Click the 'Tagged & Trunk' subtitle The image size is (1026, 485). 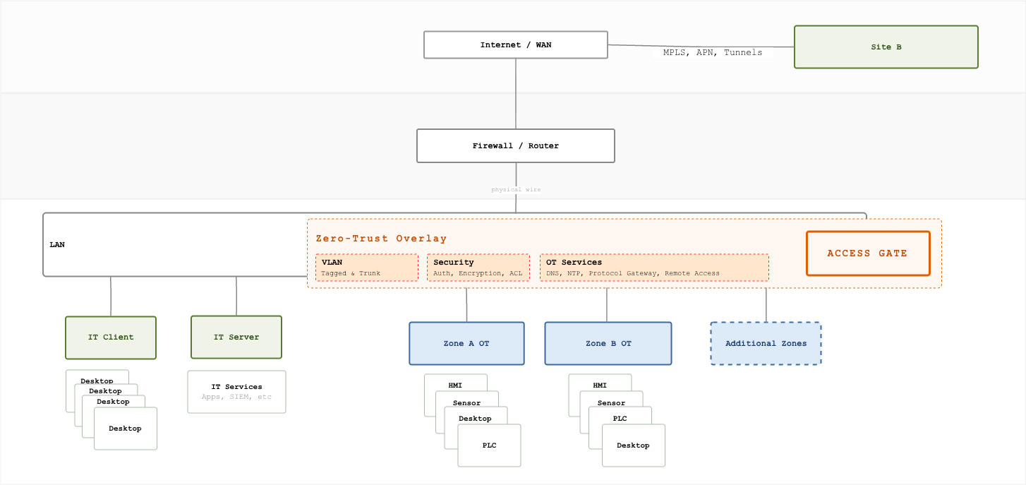[351, 273]
